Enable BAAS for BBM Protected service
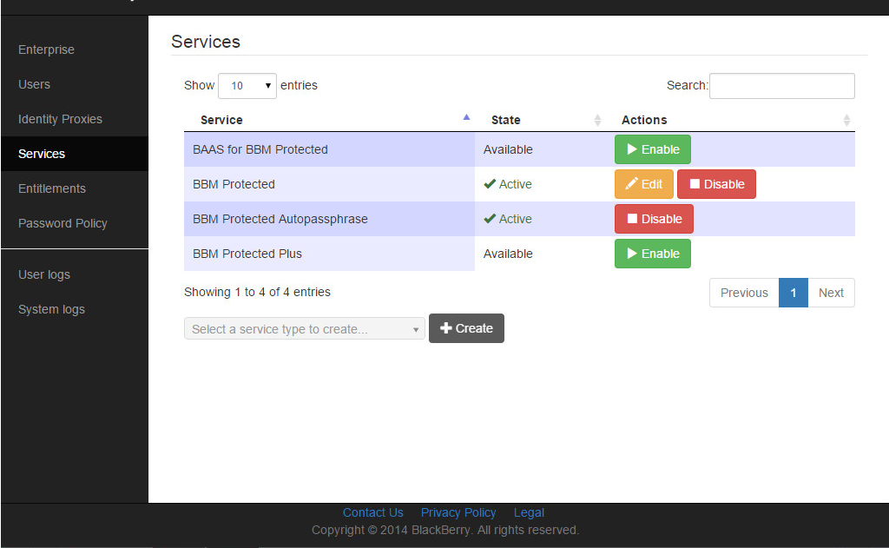This screenshot has height=548, width=889. point(652,149)
